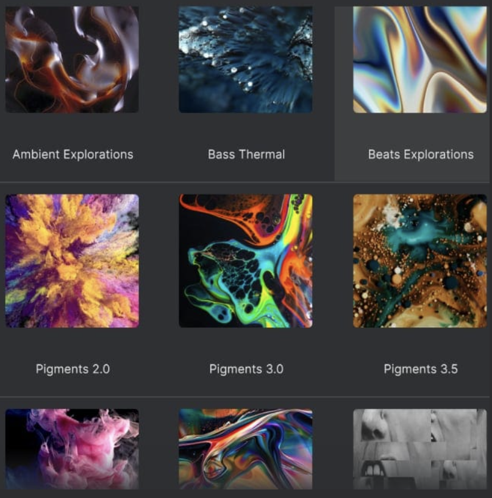This screenshot has height=498, width=492.
Task: Open the bank with teal and copper bubbles artwork
Action: (x=419, y=261)
